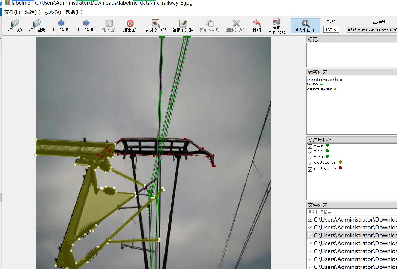397x269 pixels.
Task: Select wire in the label list
Action: pos(313,85)
